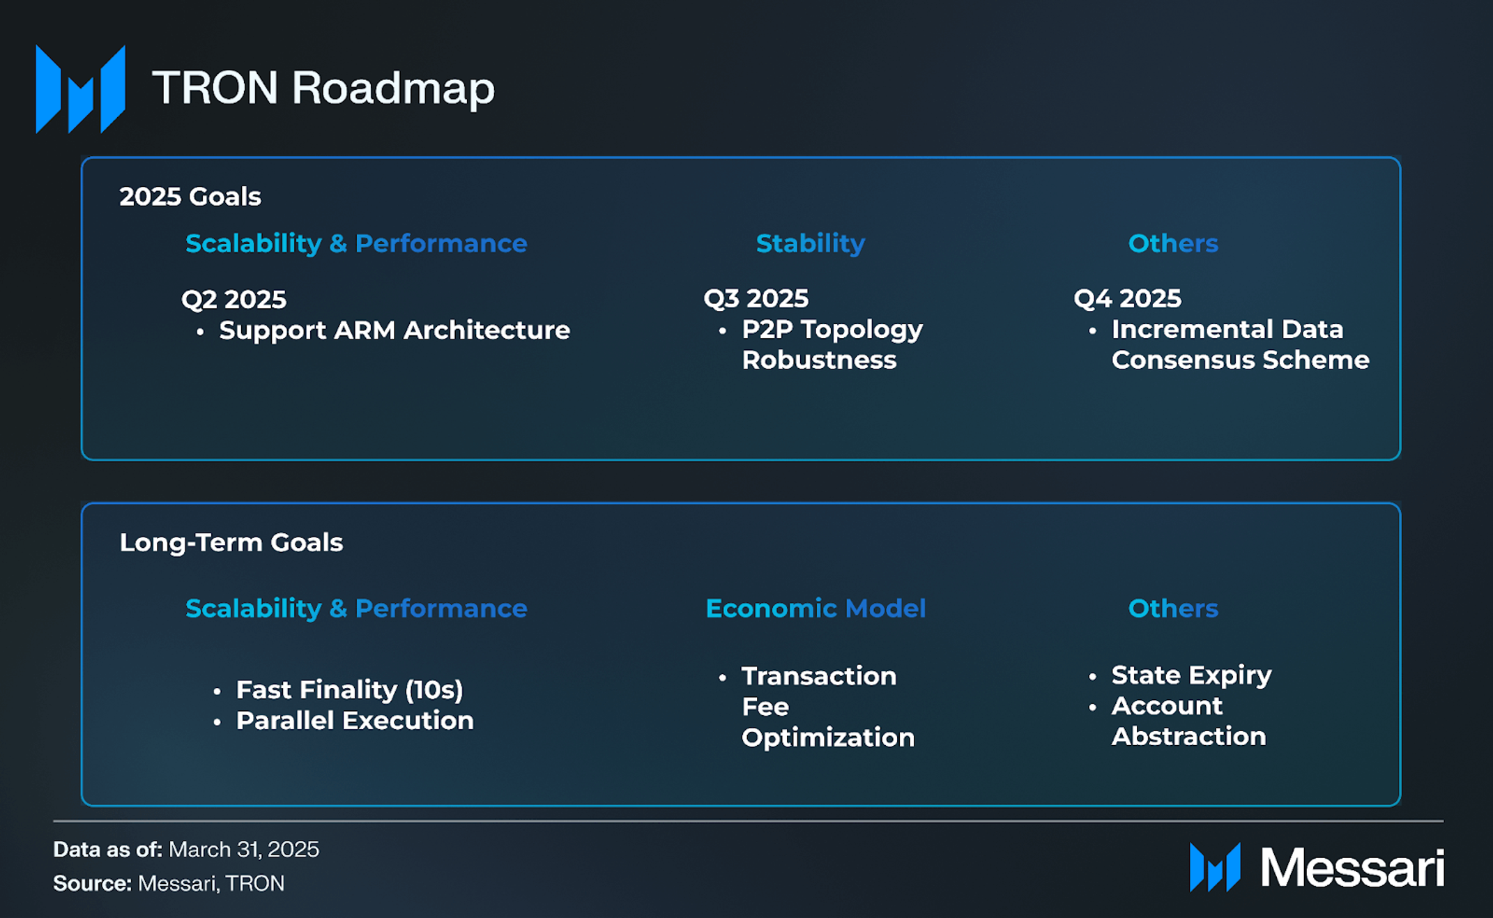The width and height of the screenshot is (1493, 918).
Task: Select Scalability & Performance under 2025 Goals
Action: [x=356, y=243]
